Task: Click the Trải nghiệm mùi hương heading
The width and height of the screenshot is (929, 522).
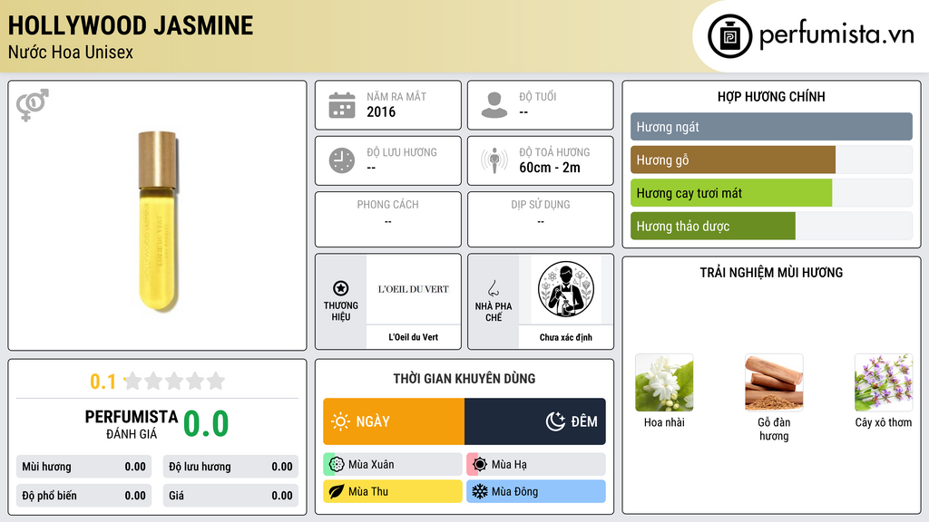Action: (x=771, y=273)
